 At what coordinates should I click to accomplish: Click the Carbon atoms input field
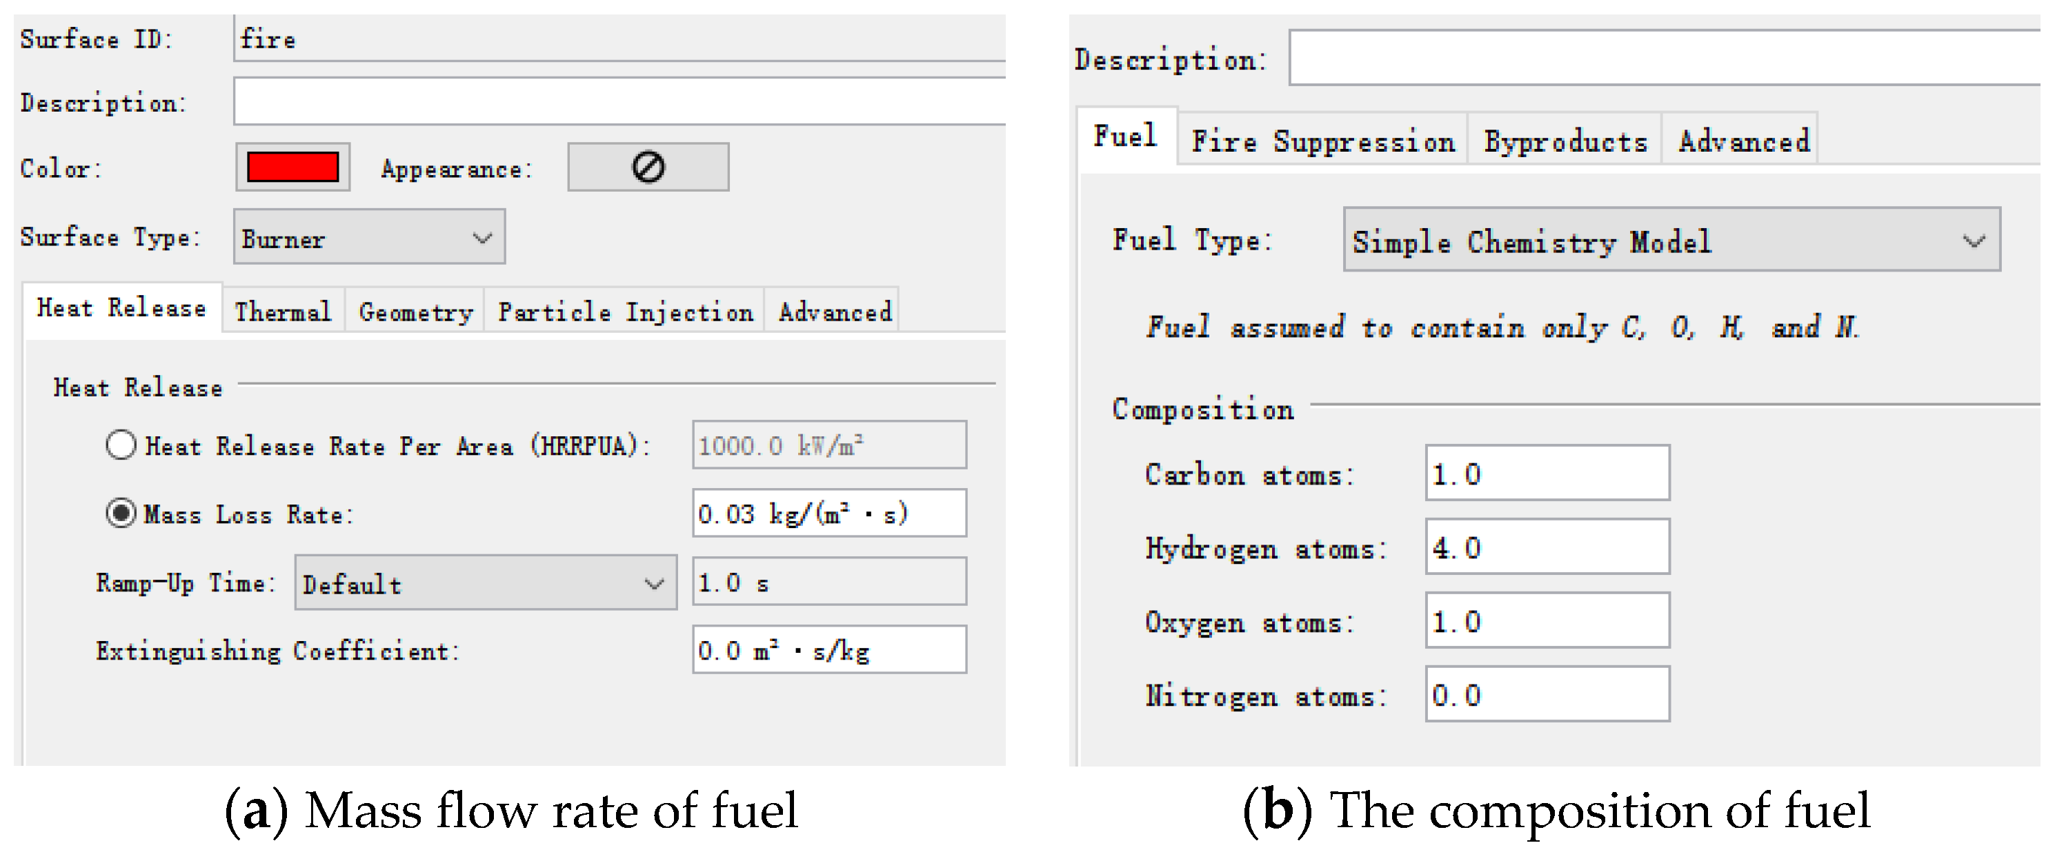pyautogui.click(x=1546, y=474)
